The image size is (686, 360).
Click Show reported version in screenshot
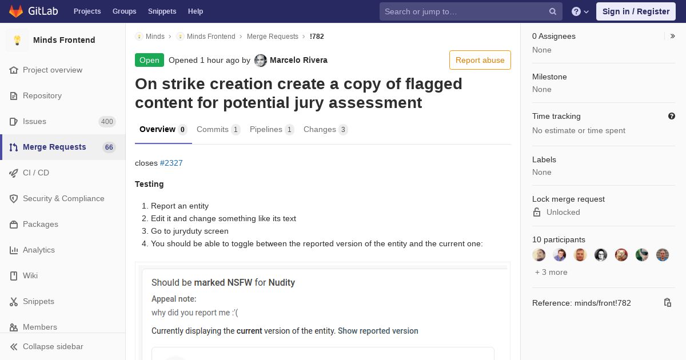coord(378,330)
